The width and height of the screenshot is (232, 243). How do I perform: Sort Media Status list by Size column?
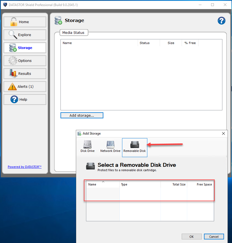tap(171, 43)
